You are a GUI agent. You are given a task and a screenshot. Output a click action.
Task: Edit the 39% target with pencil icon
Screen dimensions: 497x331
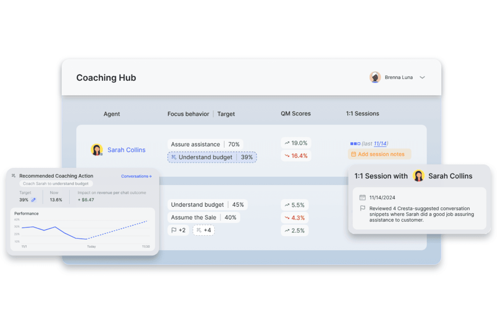[x=33, y=200]
